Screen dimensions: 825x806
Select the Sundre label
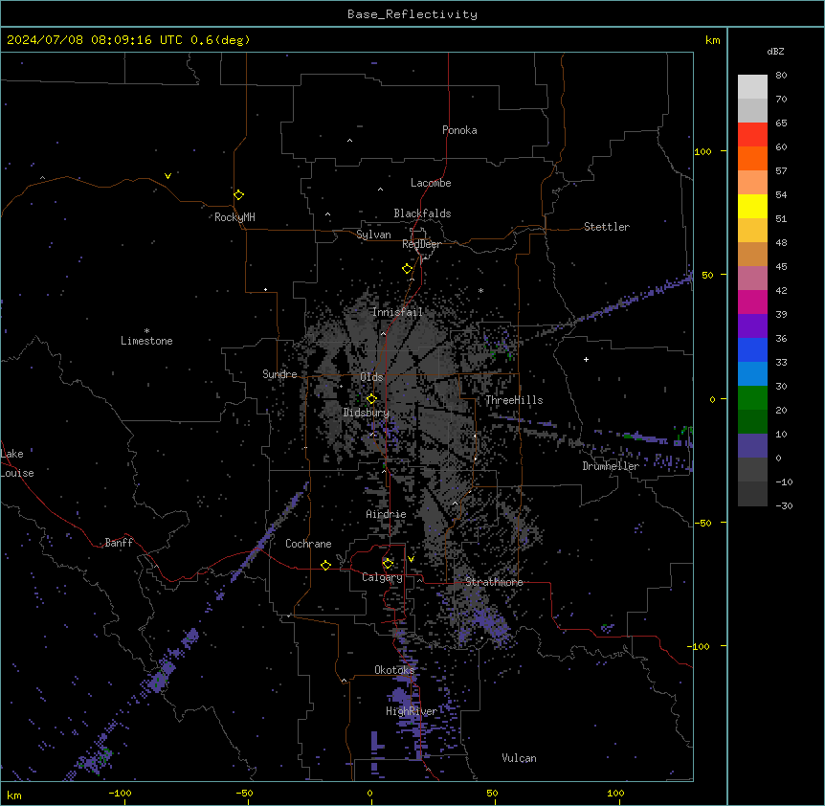[x=279, y=374]
